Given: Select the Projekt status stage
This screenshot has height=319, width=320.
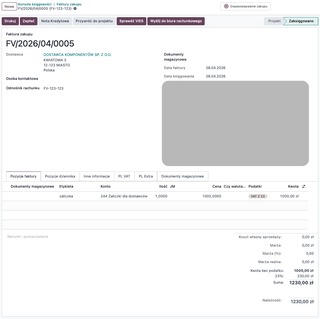Looking at the screenshot, I should point(274,21).
